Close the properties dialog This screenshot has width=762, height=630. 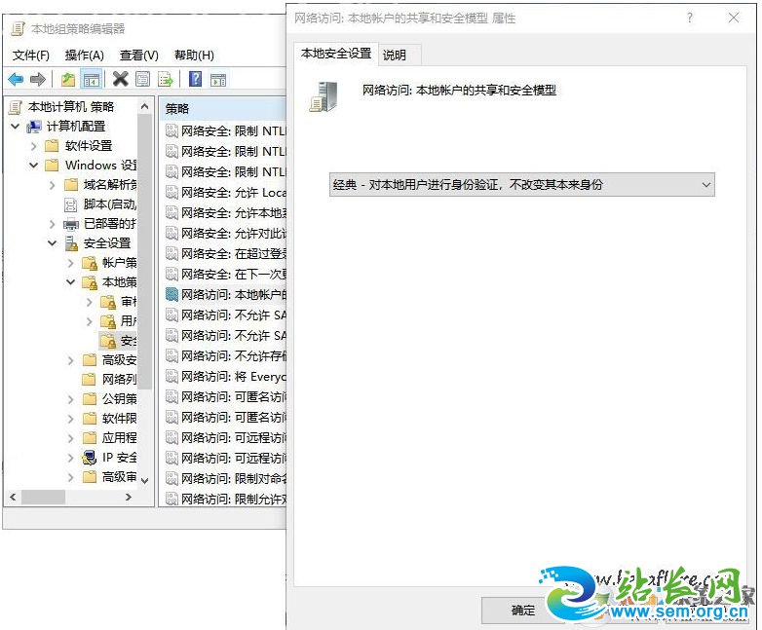734,18
